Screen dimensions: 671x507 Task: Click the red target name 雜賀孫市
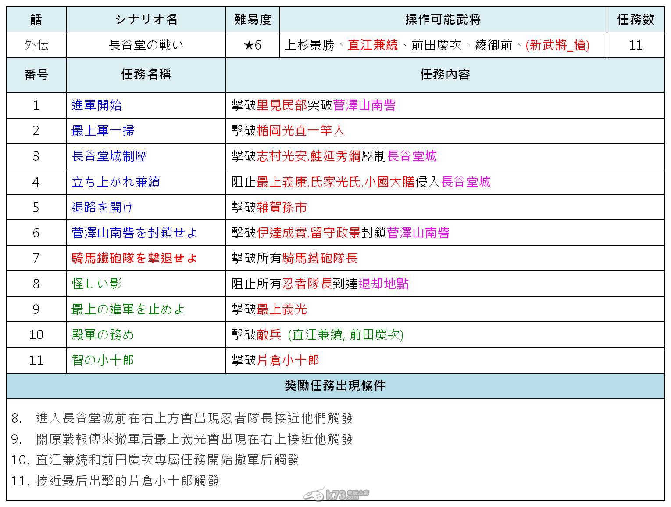(282, 207)
